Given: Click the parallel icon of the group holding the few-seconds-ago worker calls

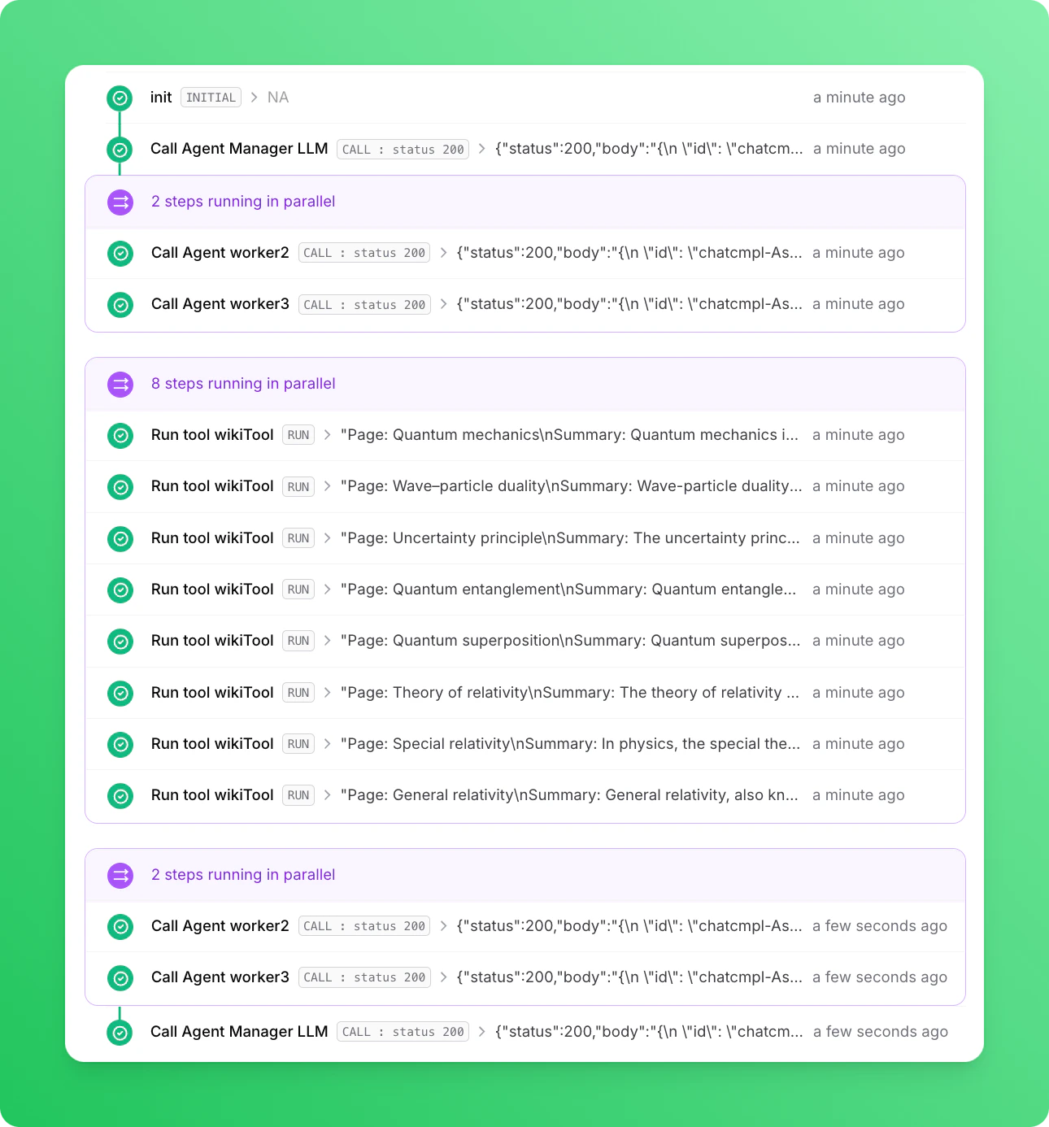Looking at the screenshot, I should [120, 875].
